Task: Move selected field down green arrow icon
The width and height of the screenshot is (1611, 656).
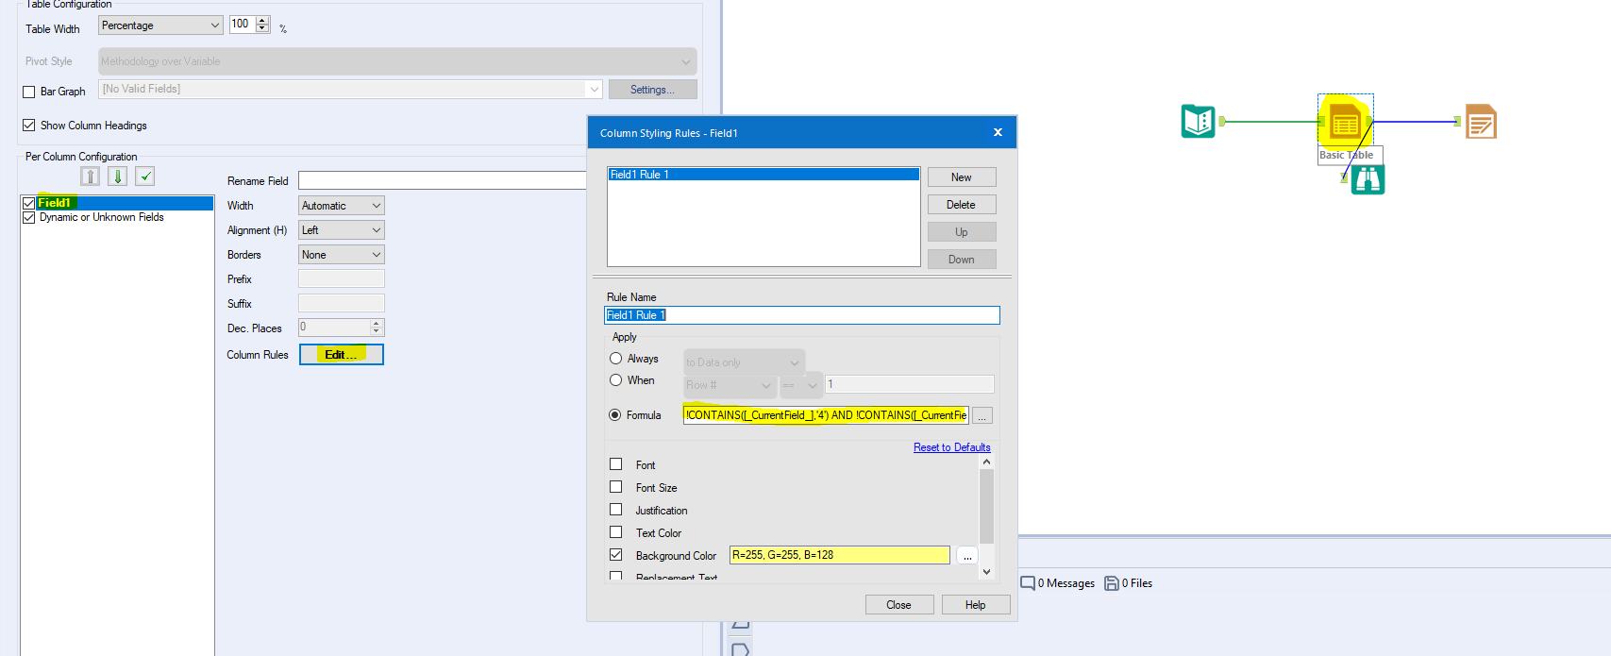Action: (118, 177)
